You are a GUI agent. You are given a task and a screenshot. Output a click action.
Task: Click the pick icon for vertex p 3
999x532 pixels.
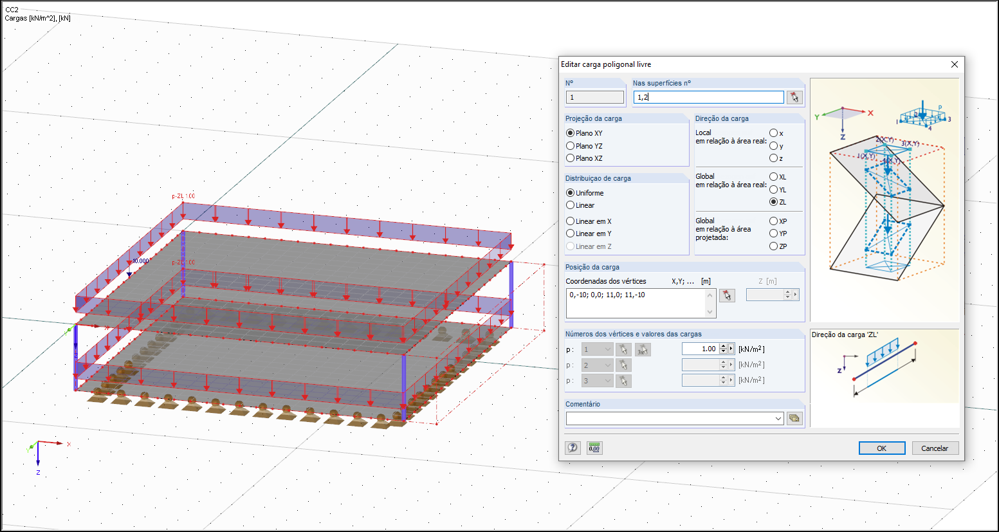pyautogui.click(x=623, y=381)
